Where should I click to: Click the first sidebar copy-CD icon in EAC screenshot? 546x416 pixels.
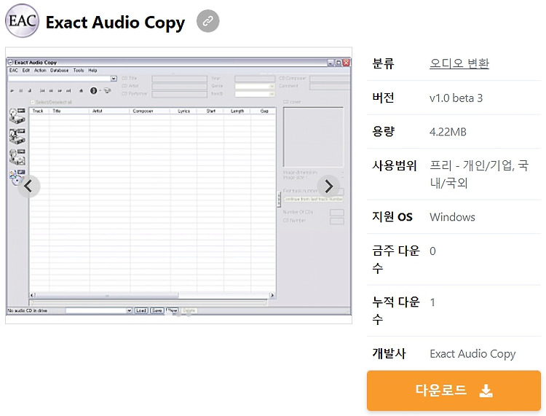pyautogui.click(x=17, y=116)
